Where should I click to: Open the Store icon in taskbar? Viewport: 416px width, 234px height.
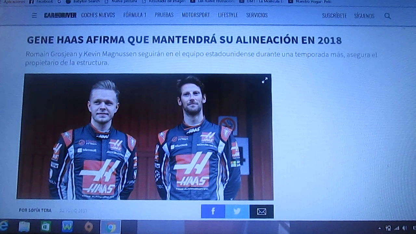pyautogui.click(x=46, y=226)
